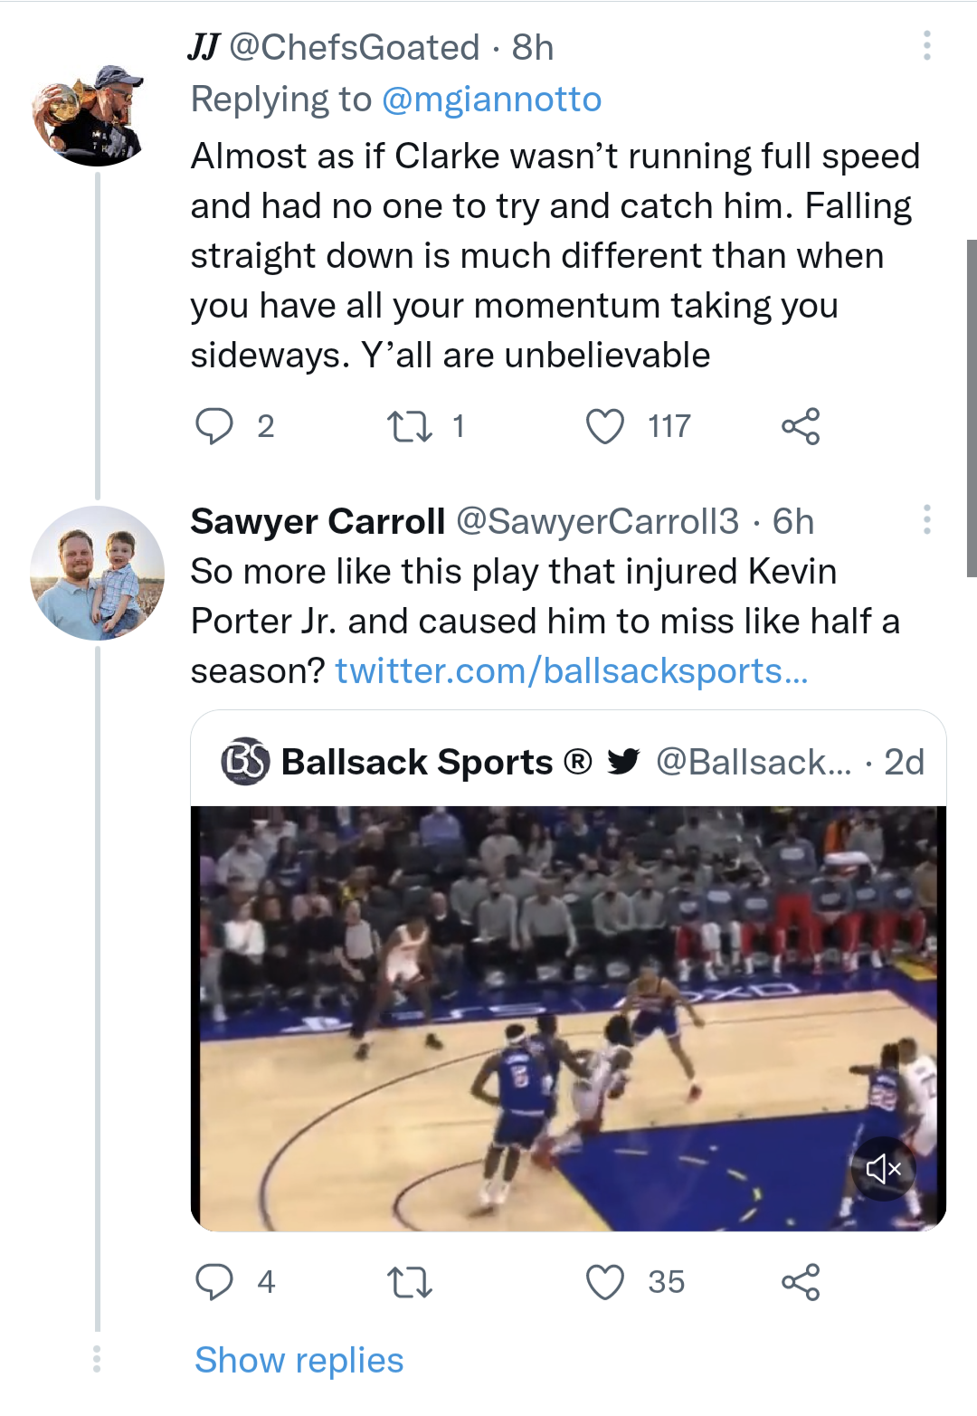
Task: Open the @mgiannotto mention link
Action: 491,100
